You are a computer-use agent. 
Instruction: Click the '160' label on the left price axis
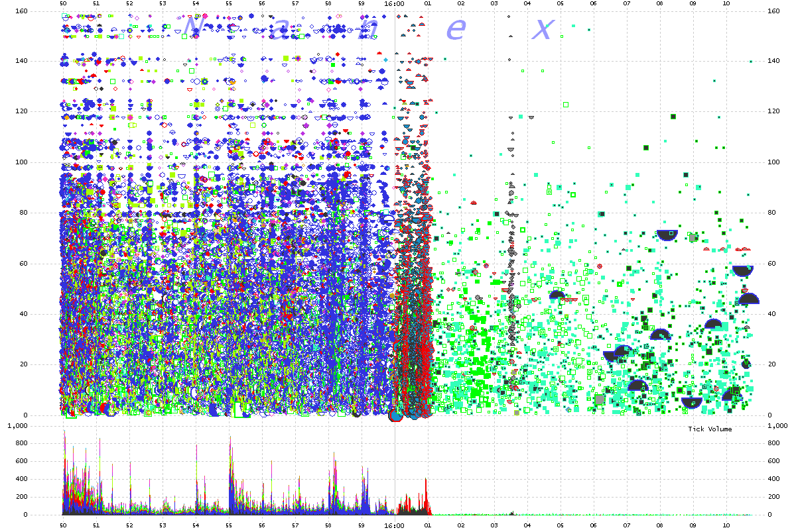click(x=21, y=11)
